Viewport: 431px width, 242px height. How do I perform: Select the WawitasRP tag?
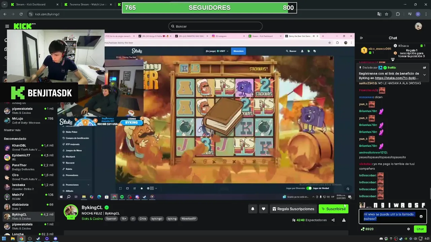(189, 218)
